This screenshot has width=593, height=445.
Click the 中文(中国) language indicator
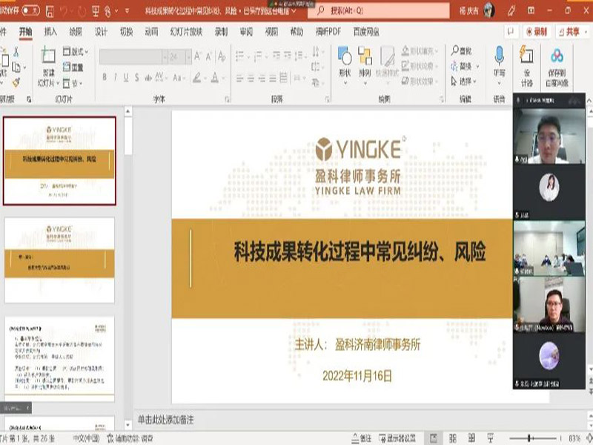pyautogui.click(x=86, y=438)
